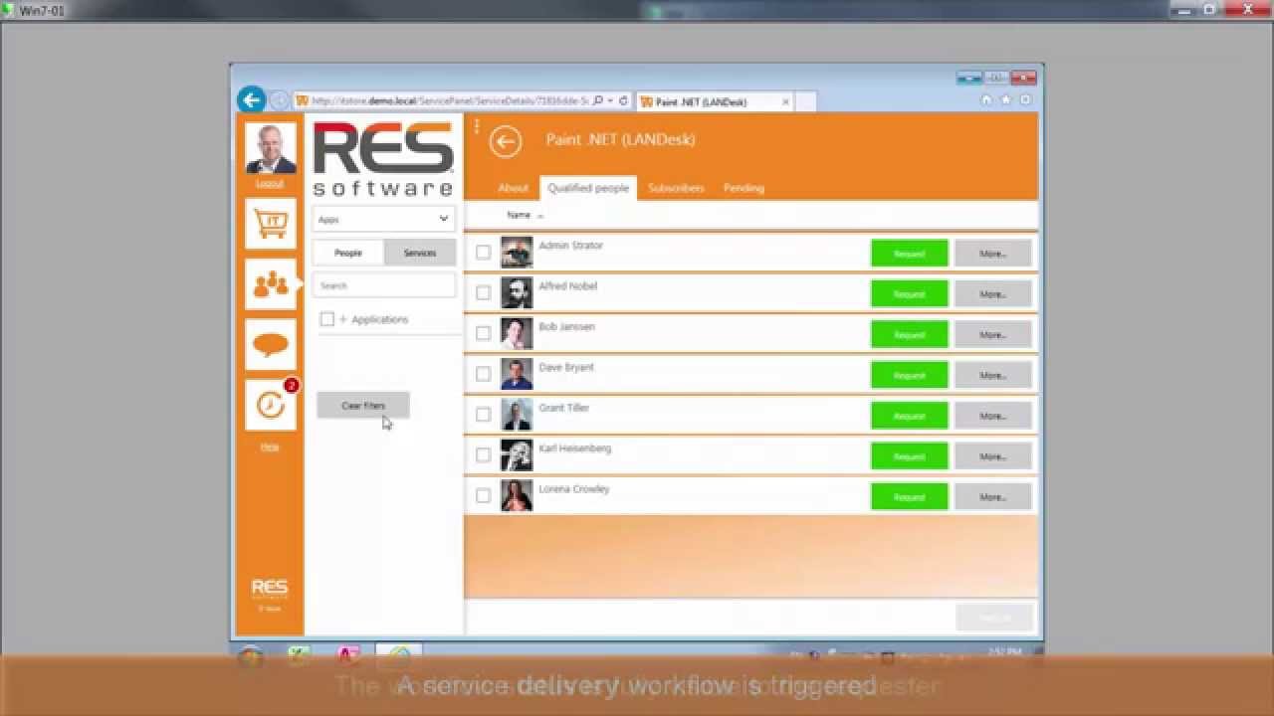Tick the checkbox for Karl Heisenberg
Screen dimensions: 1274x716
(x=484, y=455)
